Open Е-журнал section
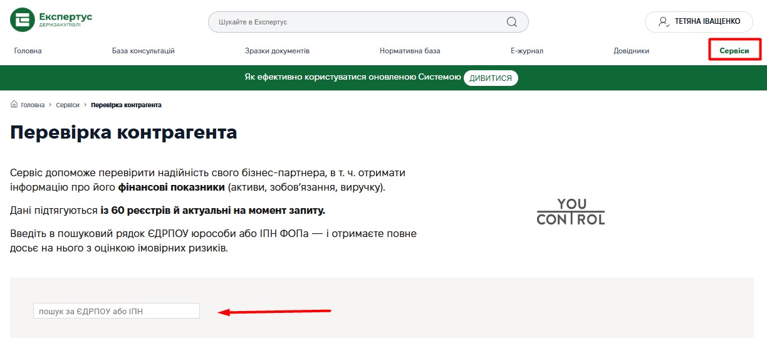767x338 pixels. [x=527, y=51]
